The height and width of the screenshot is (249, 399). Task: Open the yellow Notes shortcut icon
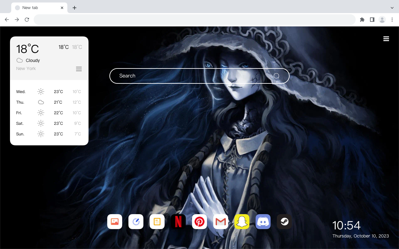157,222
